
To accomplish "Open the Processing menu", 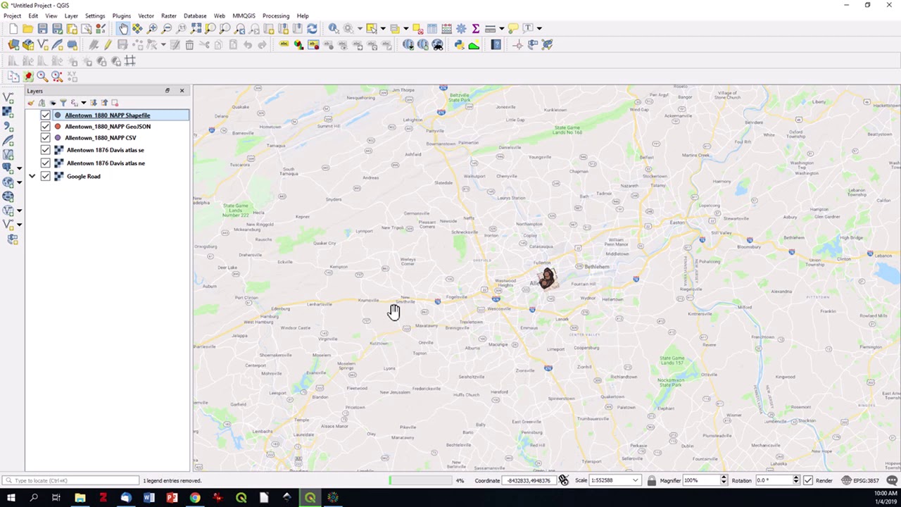I will (275, 15).
